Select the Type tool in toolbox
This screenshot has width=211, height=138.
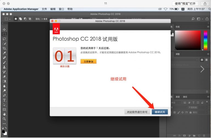pos(4,100)
